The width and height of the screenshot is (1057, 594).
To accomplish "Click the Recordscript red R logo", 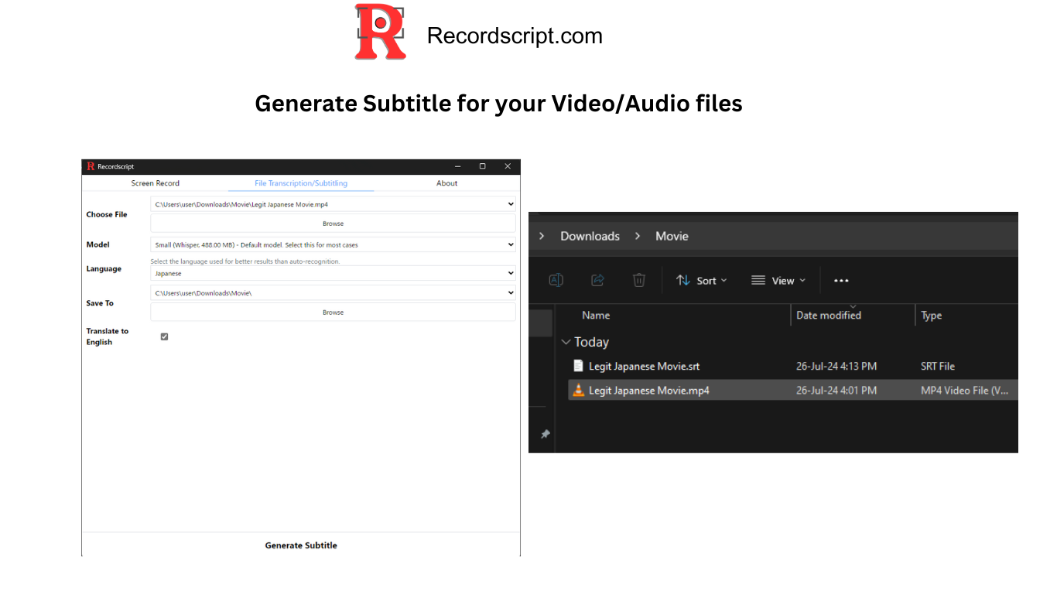I will coord(381,32).
